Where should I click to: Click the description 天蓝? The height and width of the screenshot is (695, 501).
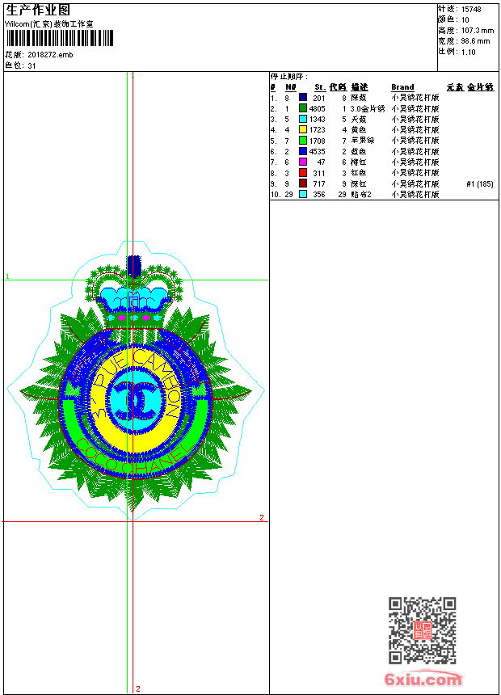tap(359, 120)
